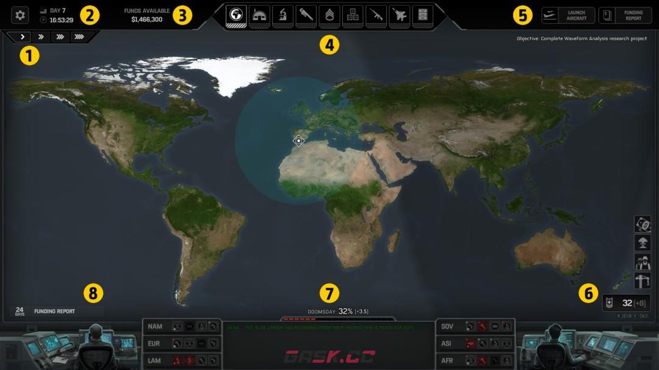This screenshot has height=370, width=659.
Task: Toggle the mushroom cloud overlay icon
Action: [643, 243]
